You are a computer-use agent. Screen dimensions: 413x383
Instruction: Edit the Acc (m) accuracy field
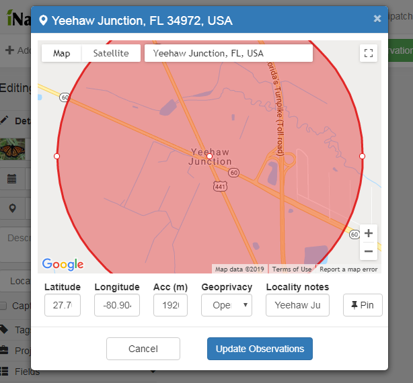(x=170, y=305)
